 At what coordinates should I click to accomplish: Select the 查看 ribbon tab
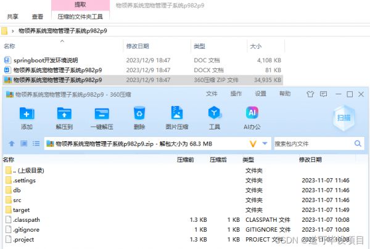38,17
